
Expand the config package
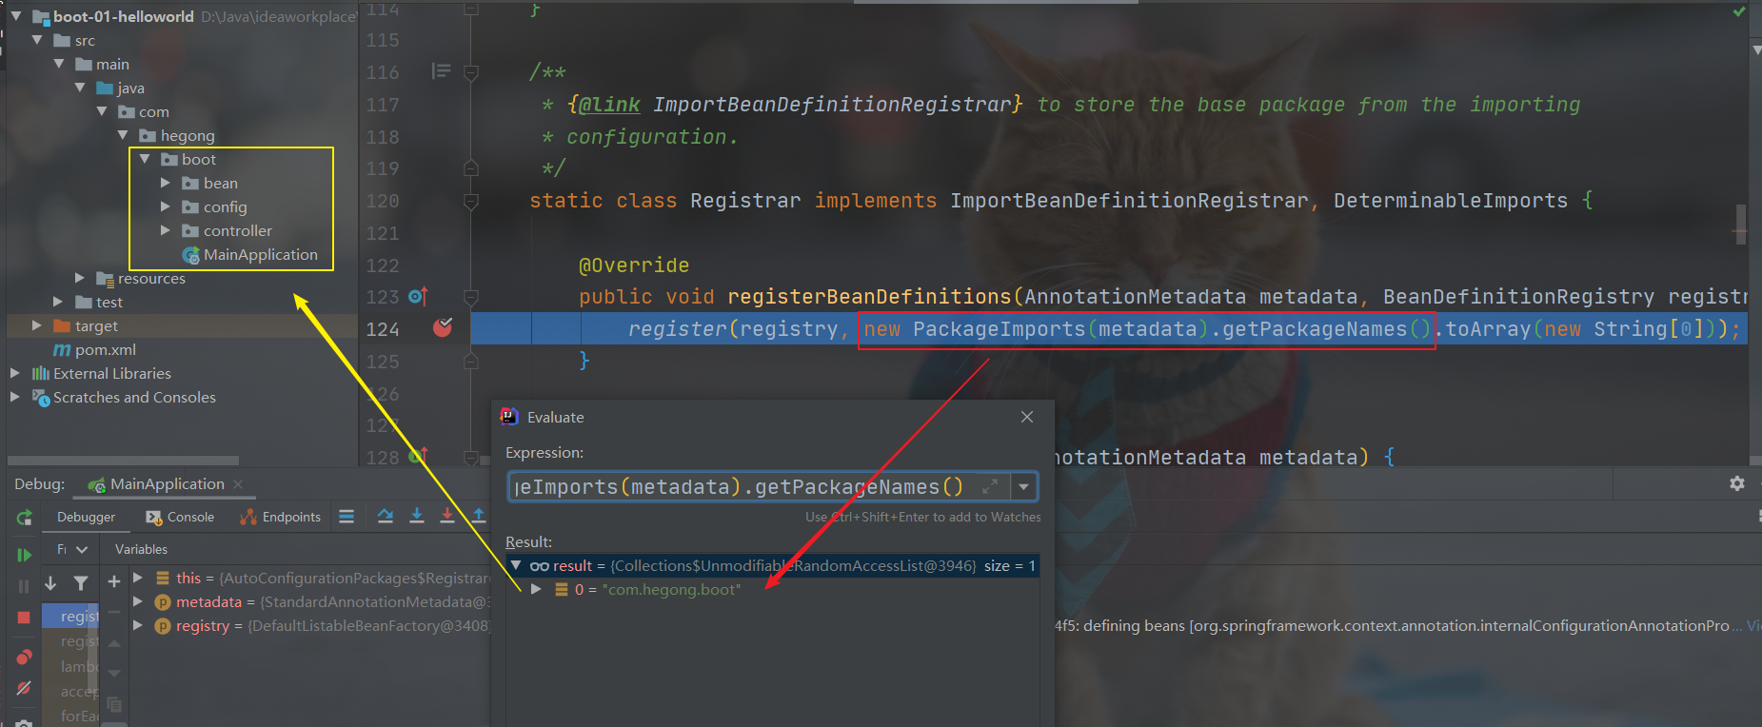click(x=166, y=206)
